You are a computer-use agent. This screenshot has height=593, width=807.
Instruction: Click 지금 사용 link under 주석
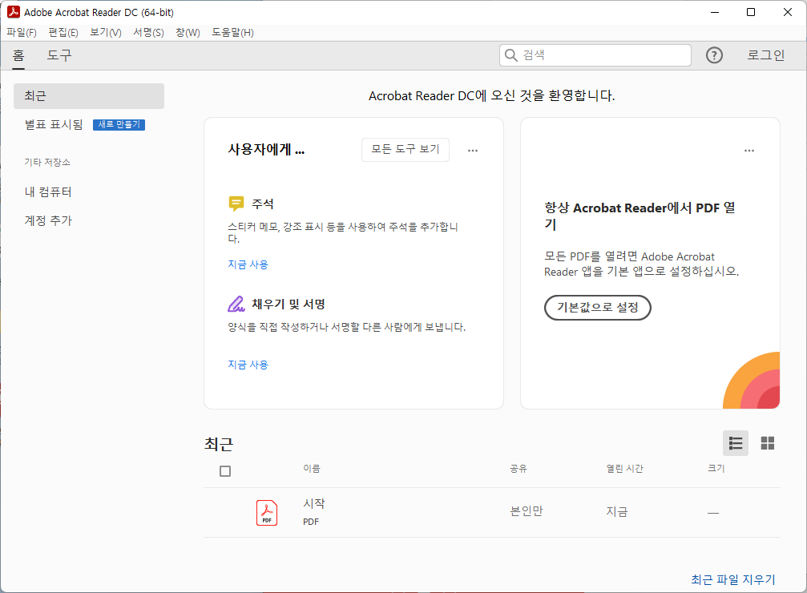pos(248,264)
